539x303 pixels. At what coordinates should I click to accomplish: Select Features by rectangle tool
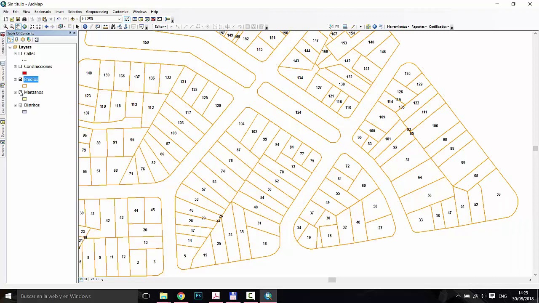(60, 27)
